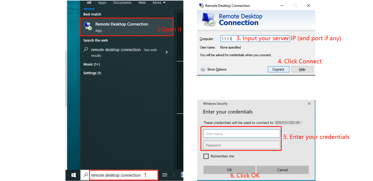Switch to the All search tab

tap(89, 3)
